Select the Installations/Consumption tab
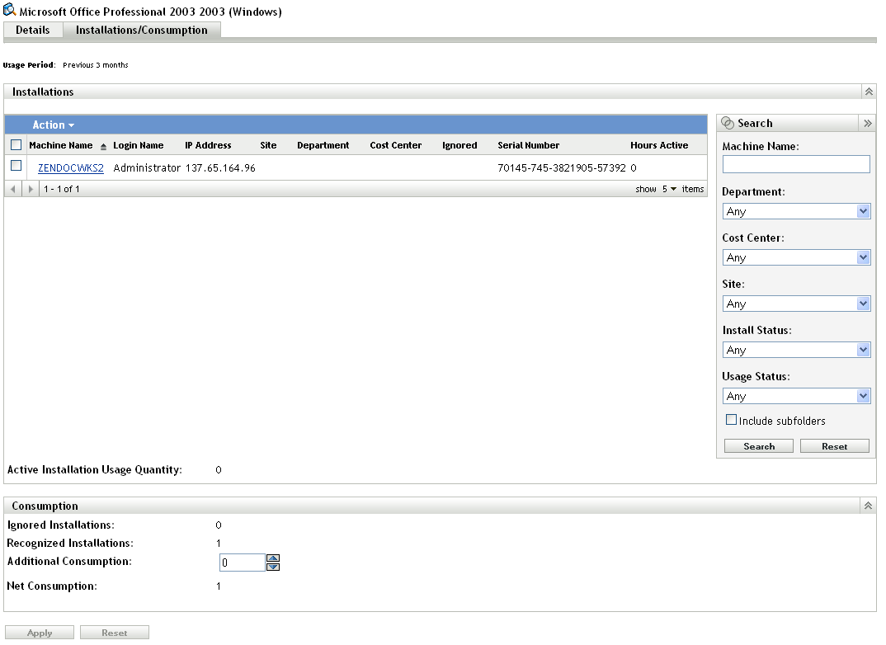Screen dimensions: 886x645 (141, 30)
